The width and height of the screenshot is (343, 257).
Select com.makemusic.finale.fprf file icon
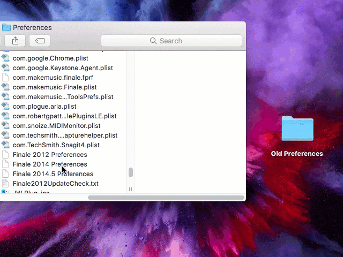[x=6, y=78]
